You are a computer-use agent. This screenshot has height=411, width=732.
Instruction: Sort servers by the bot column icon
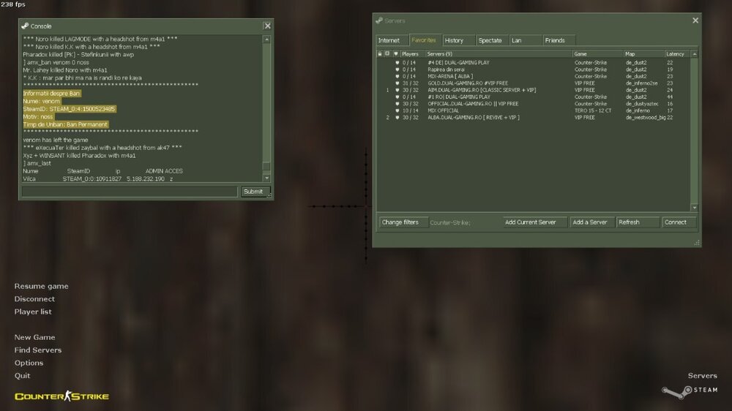pyautogui.click(x=387, y=53)
